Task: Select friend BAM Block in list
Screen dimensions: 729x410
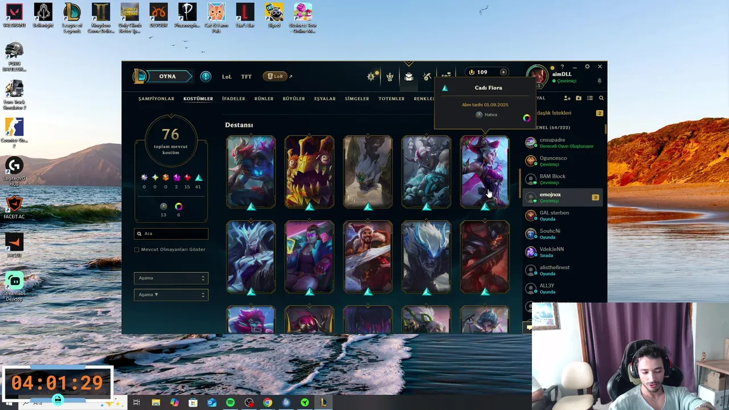Action: pyautogui.click(x=562, y=179)
